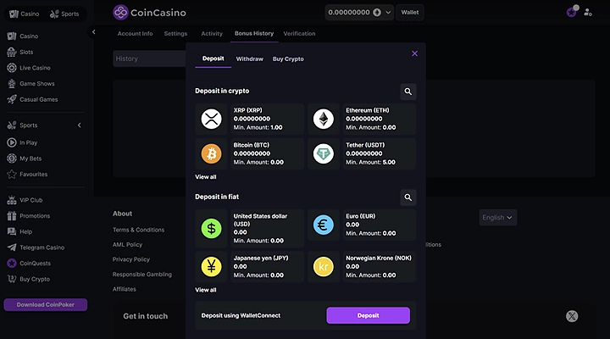Open Game Shows in the sidebar

(x=31, y=84)
